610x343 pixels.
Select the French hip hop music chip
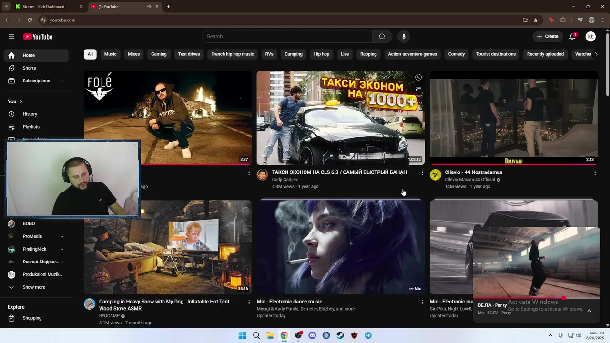click(233, 54)
